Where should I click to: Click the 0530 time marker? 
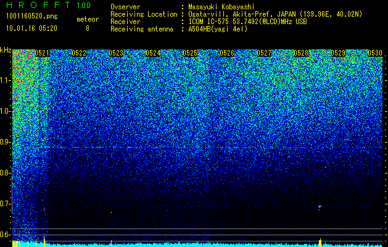(x=375, y=53)
